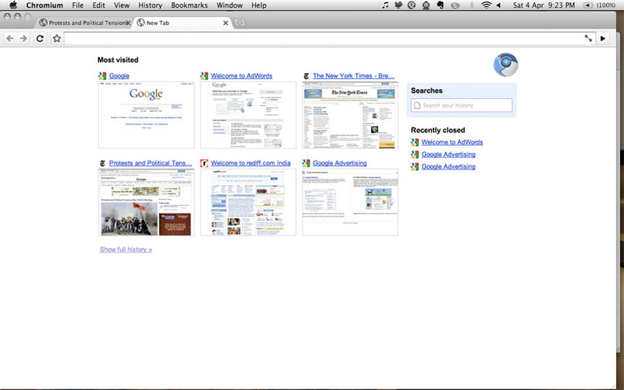This screenshot has width=624, height=390.
Task: Open a new tab with the plus button
Action: point(239,23)
